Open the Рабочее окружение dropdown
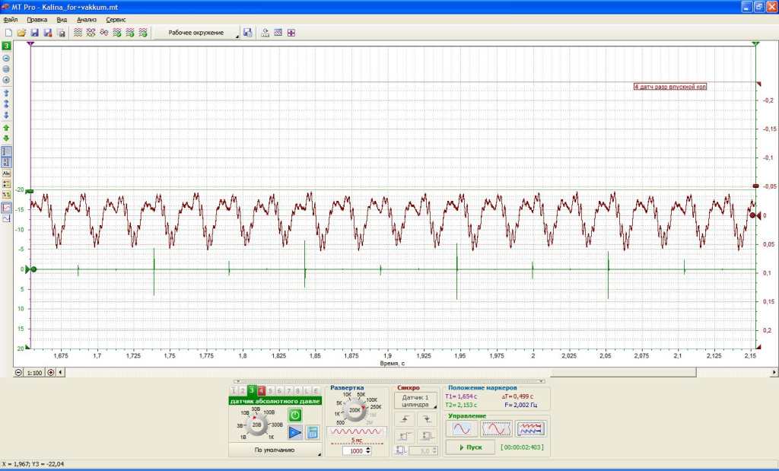Image resolution: width=779 pixels, height=471 pixels. click(196, 33)
